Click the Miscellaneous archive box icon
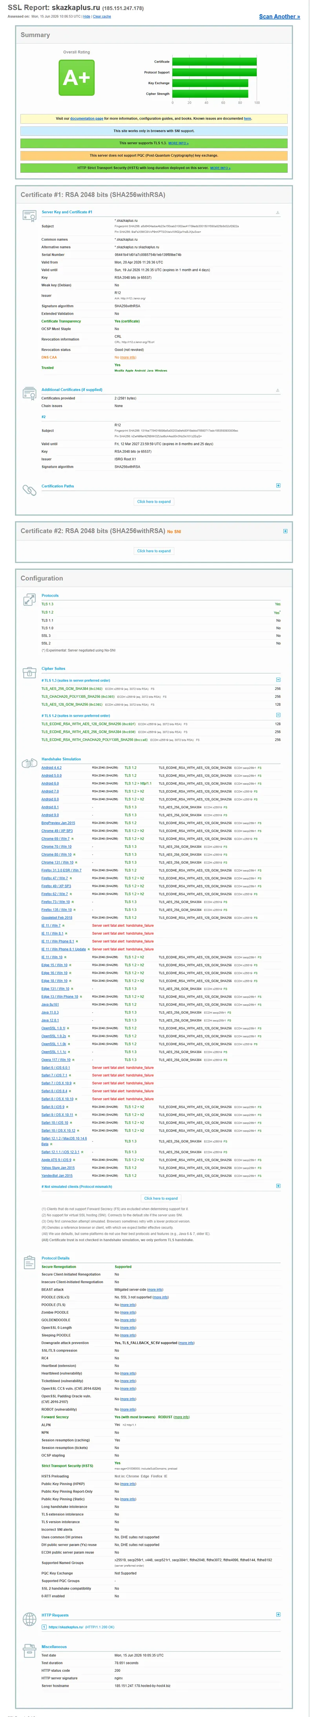Viewport: 310px width, 1717px height. pyautogui.click(x=29, y=1651)
